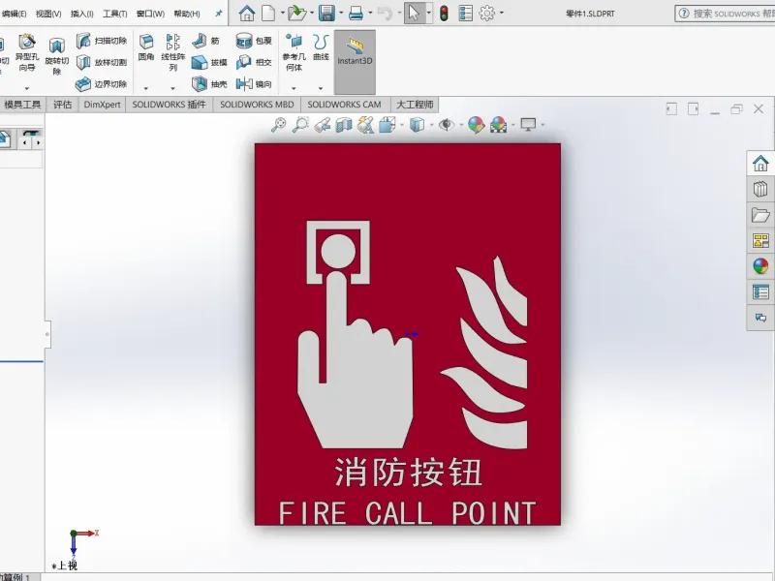Select the Revolved Cut (旋转切除) tool
The image size is (775, 581).
pyautogui.click(x=57, y=57)
